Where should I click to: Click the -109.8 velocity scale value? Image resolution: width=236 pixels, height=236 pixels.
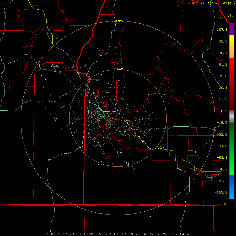[x=221, y=192]
